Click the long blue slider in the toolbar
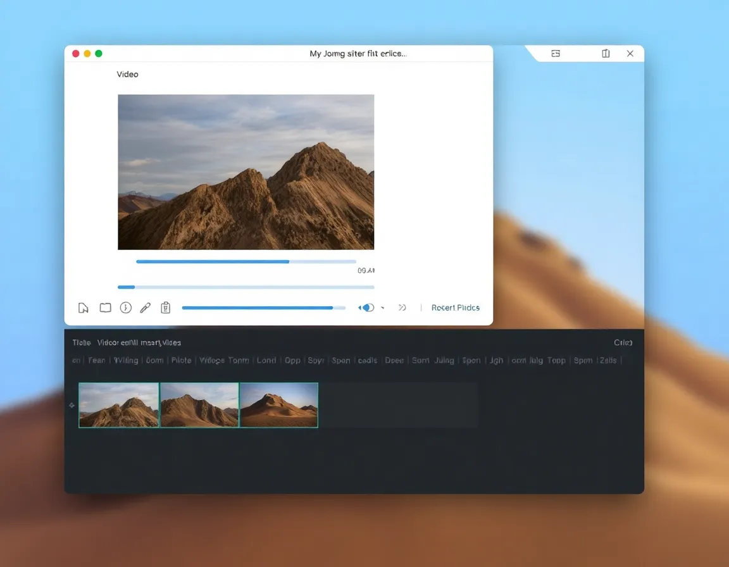Image resolution: width=729 pixels, height=567 pixels. (x=263, y=308)
